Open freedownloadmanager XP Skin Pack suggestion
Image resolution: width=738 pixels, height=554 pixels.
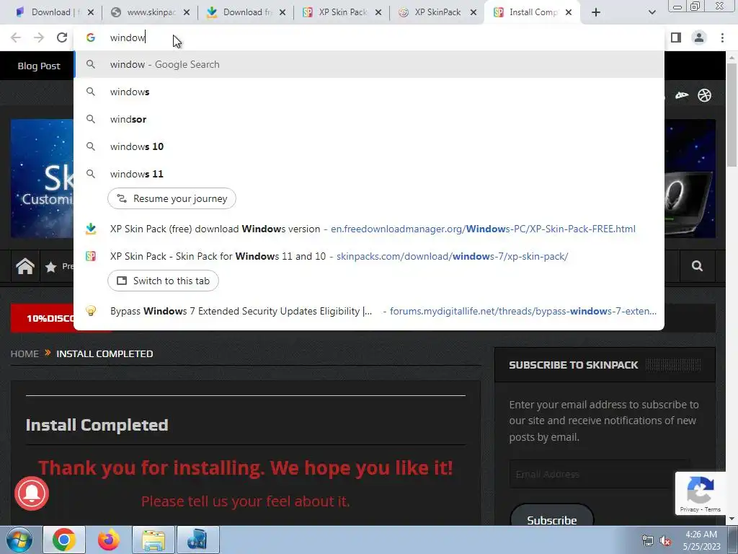coord(369,229)
